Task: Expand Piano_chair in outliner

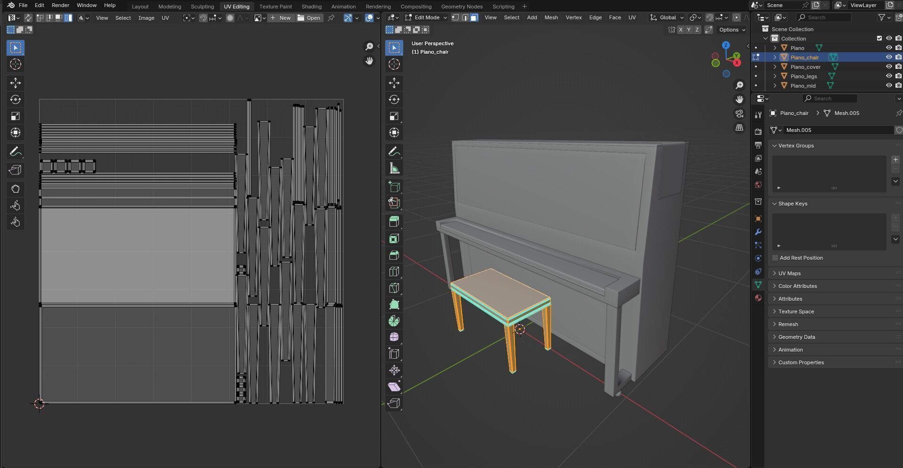Action: point(775,57)
